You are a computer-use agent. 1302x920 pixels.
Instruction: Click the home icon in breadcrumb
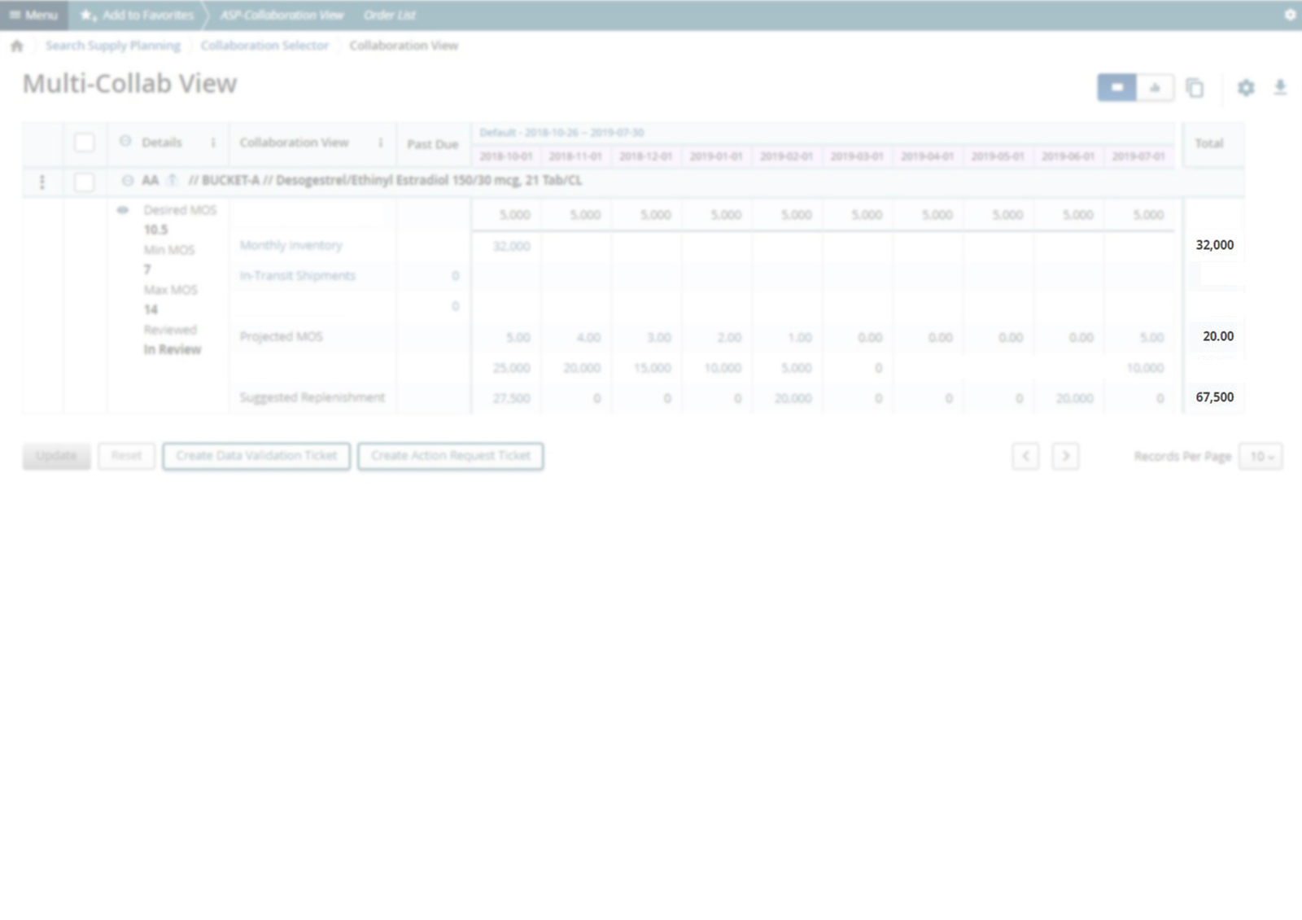(x=16, y=46)
